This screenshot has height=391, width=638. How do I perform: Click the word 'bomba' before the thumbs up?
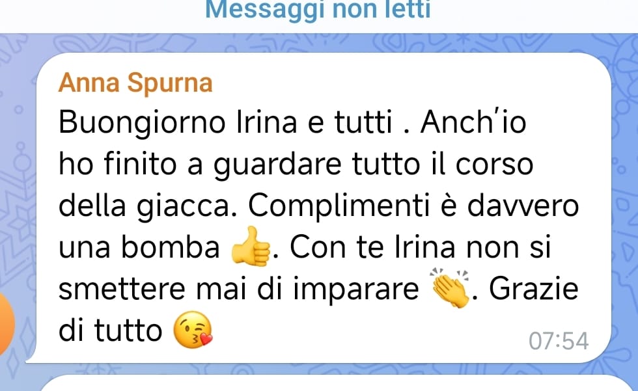[x=171, y=247]
